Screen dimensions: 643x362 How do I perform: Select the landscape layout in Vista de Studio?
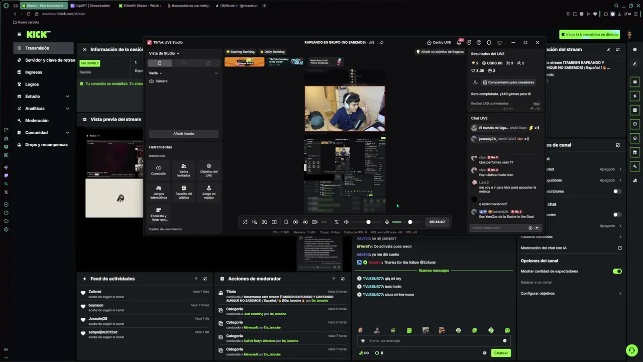[x=184, y=63]
